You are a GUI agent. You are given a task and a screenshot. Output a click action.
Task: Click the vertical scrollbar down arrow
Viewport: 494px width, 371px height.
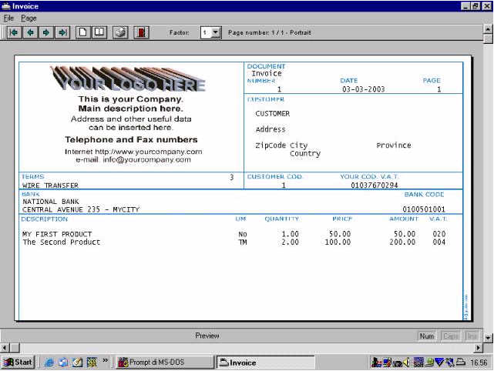click(x=488, y=338)
